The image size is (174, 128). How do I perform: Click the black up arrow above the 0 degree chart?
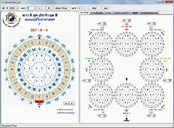tap(126, 79)
